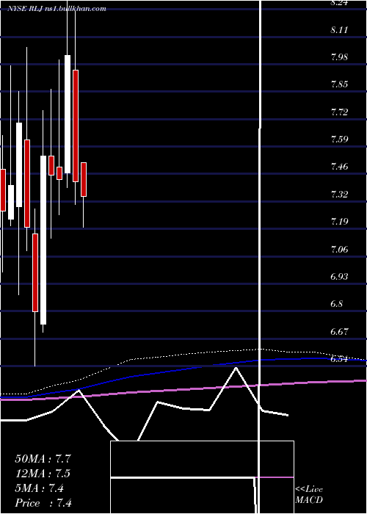This screenshot has height=514, width=367.
Task: Click the 7.85 price axis label
Action: click(x=339, y=84)
